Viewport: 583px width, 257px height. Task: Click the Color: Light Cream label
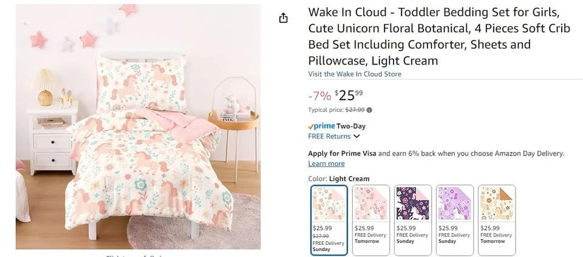(x=339, y=179)
